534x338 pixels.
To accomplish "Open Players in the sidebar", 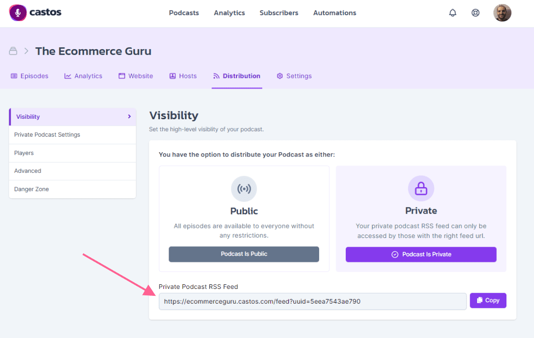I will (73, 153).
